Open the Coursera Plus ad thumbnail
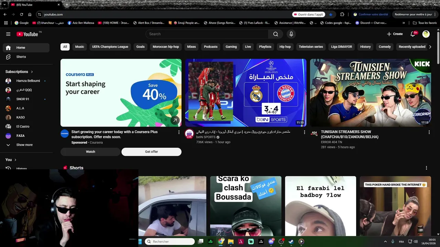The width and height of the screenshot is (440, 247). pyautogui.click(x=121, y=93)
